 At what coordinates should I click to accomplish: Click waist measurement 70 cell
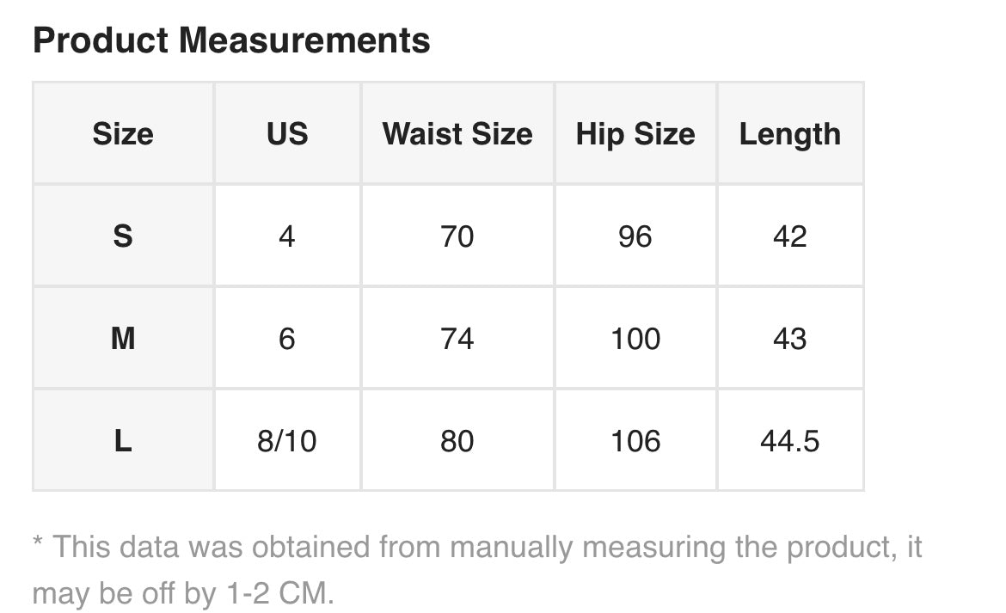click(x=457, y=236)
